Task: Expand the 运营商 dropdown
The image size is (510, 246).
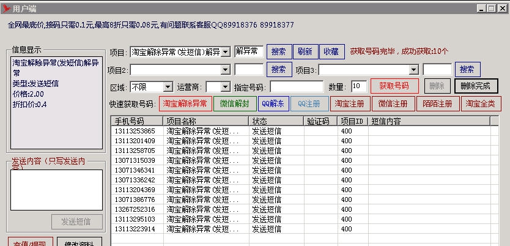Action: click(x=226, y=87)
